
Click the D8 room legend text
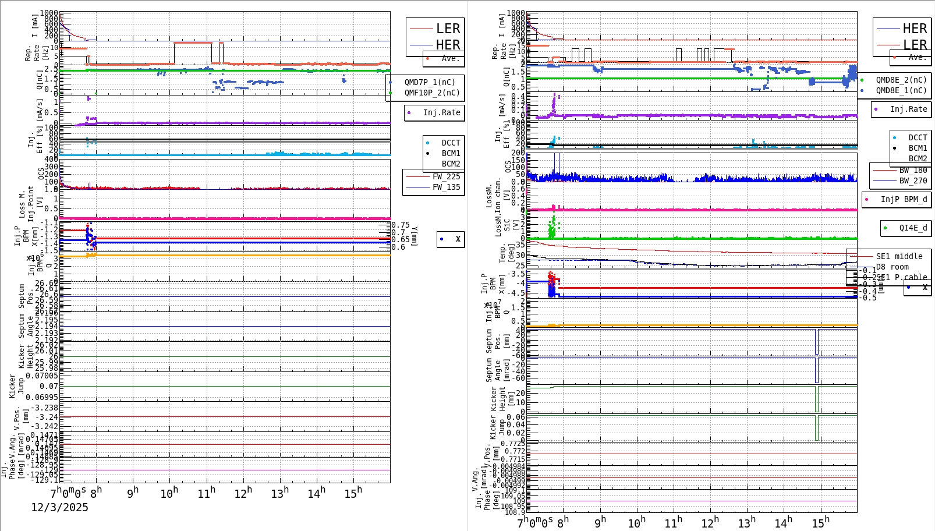point(892,265)
